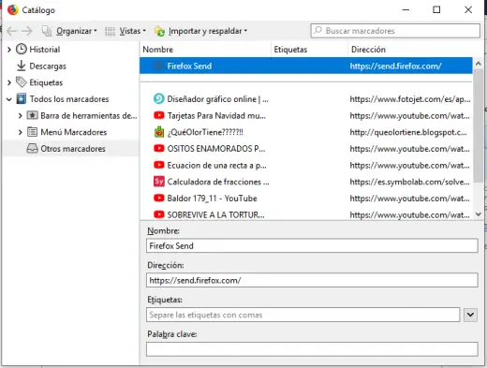Image resolution: width=487 pixels, height=368 pixels.
Task: Click the Symbolab bookmark favicon
Action: [159, 182]
